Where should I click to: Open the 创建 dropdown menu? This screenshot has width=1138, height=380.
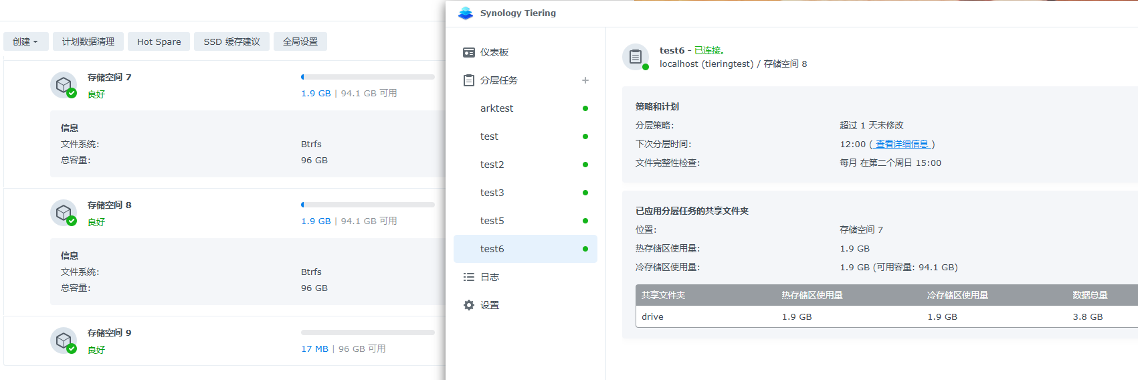25,41
